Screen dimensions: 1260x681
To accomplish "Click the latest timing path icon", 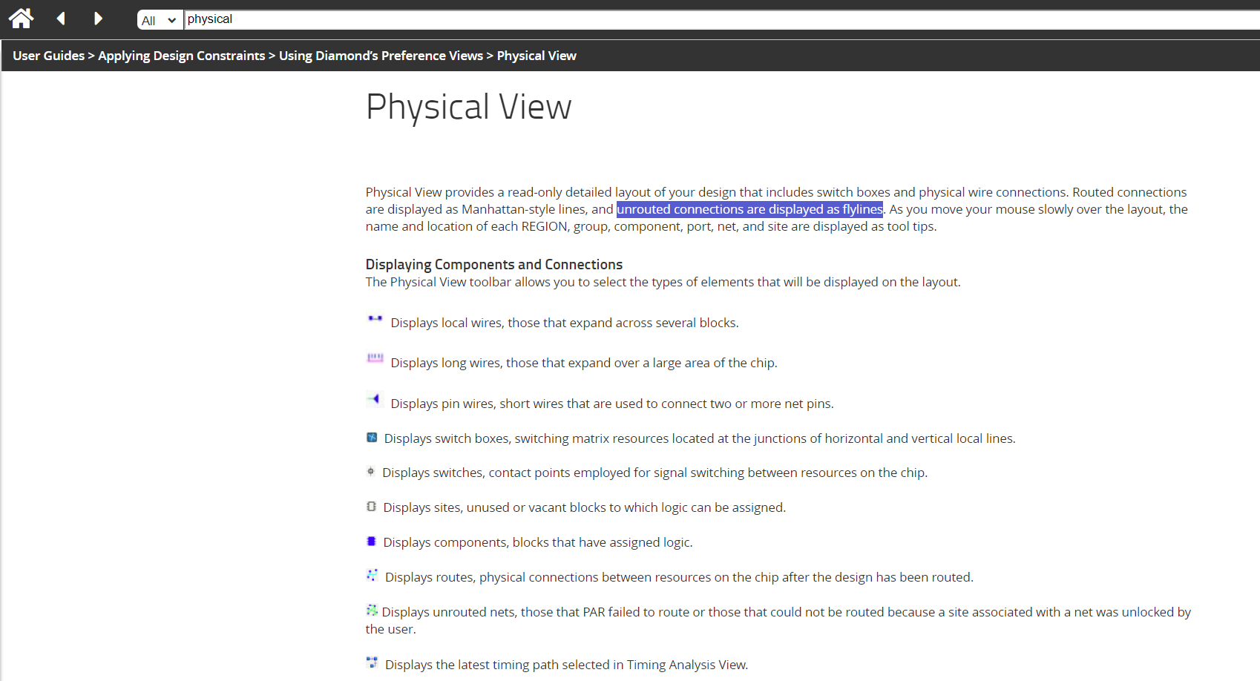I will 372,662.
